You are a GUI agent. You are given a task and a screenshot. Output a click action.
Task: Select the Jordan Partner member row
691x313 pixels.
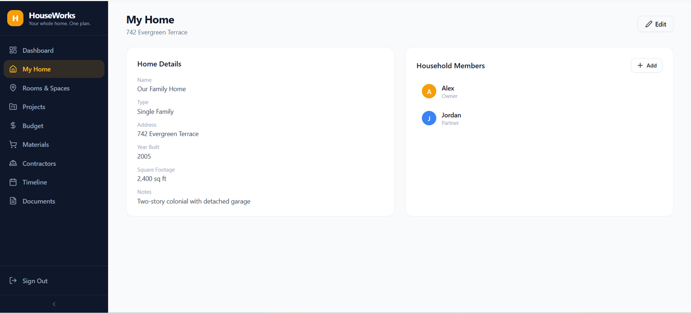[x=539, y=119]
